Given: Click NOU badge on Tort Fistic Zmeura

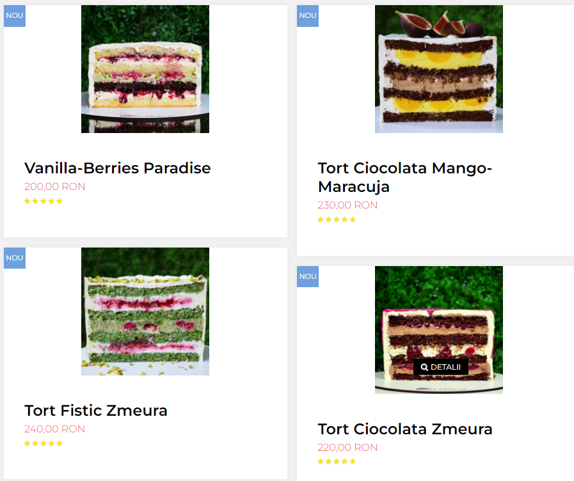Looking at the screenshot, I should 15,258.
